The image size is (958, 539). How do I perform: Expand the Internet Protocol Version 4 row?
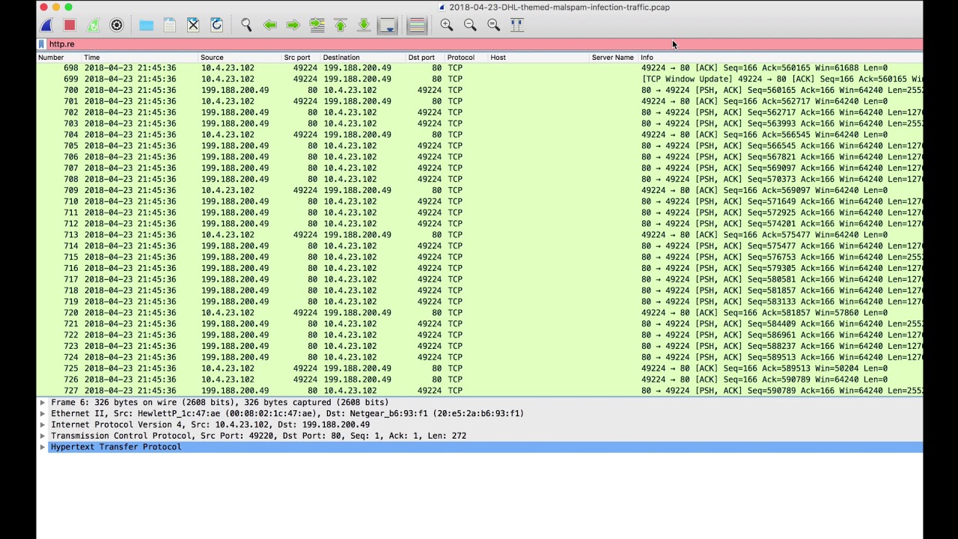[43, 424]
